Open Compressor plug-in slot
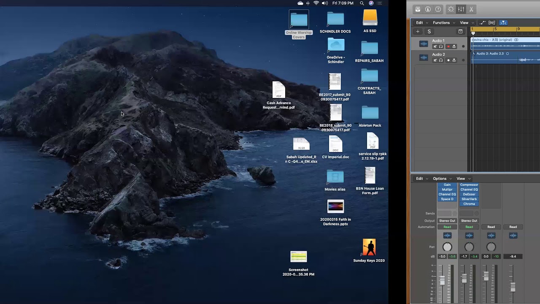 (x=469, y=185)
